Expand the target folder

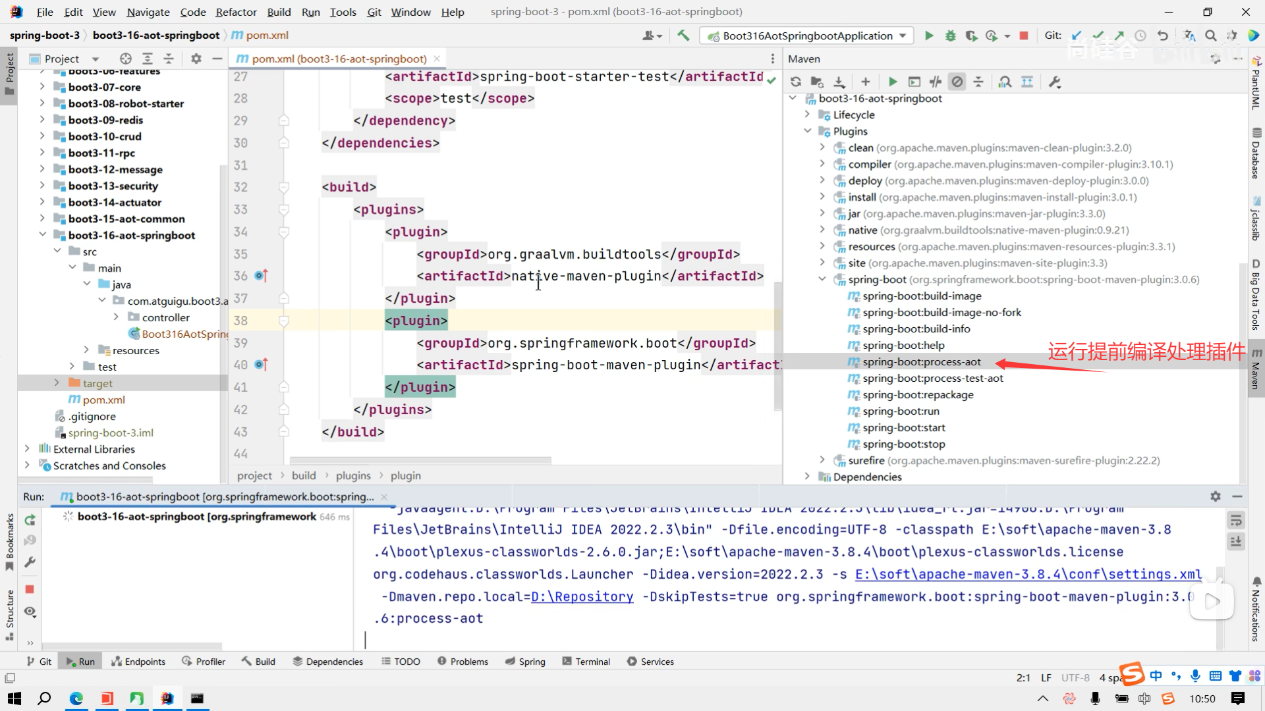pos(57,383)
